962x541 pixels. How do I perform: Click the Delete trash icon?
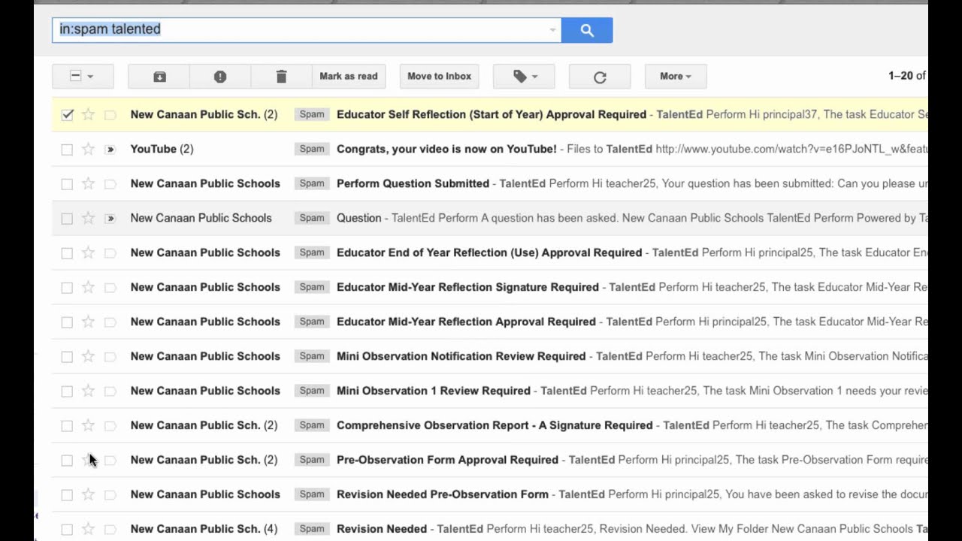[281, 76]
